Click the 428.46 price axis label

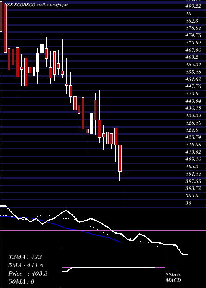tap(193, 123)
